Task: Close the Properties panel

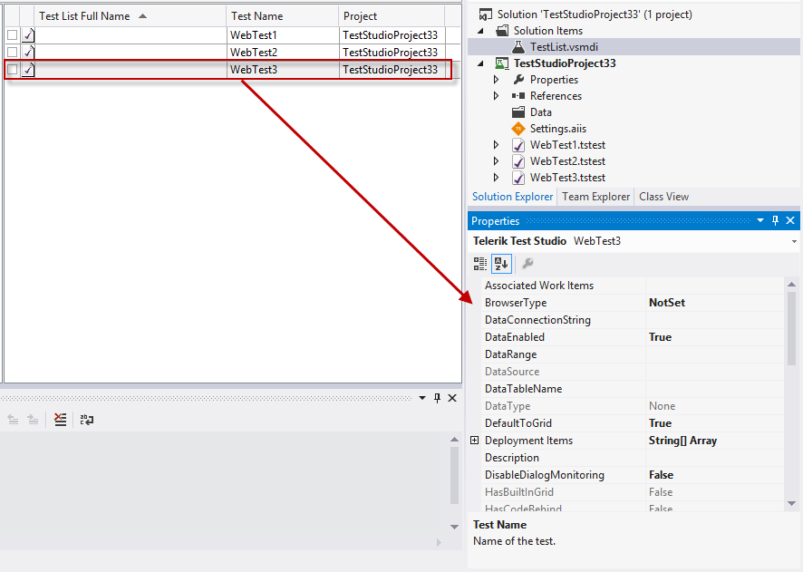Action: click(x=790, y=220)
